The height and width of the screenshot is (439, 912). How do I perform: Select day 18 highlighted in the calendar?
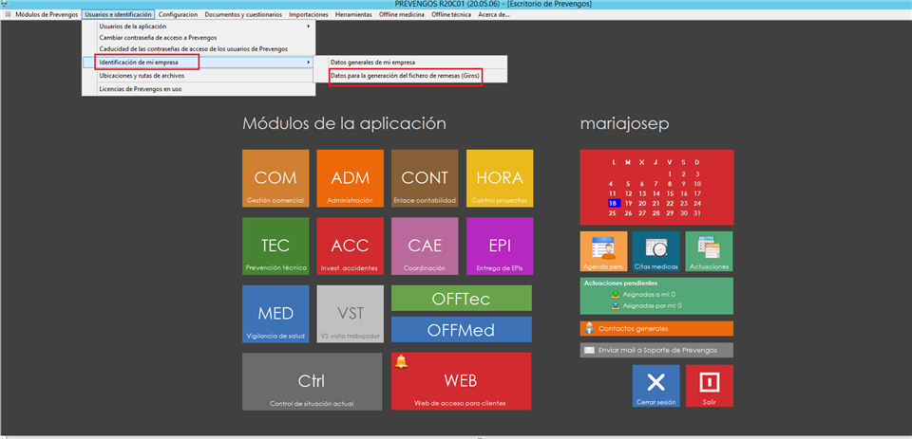[x=614, y=203]
